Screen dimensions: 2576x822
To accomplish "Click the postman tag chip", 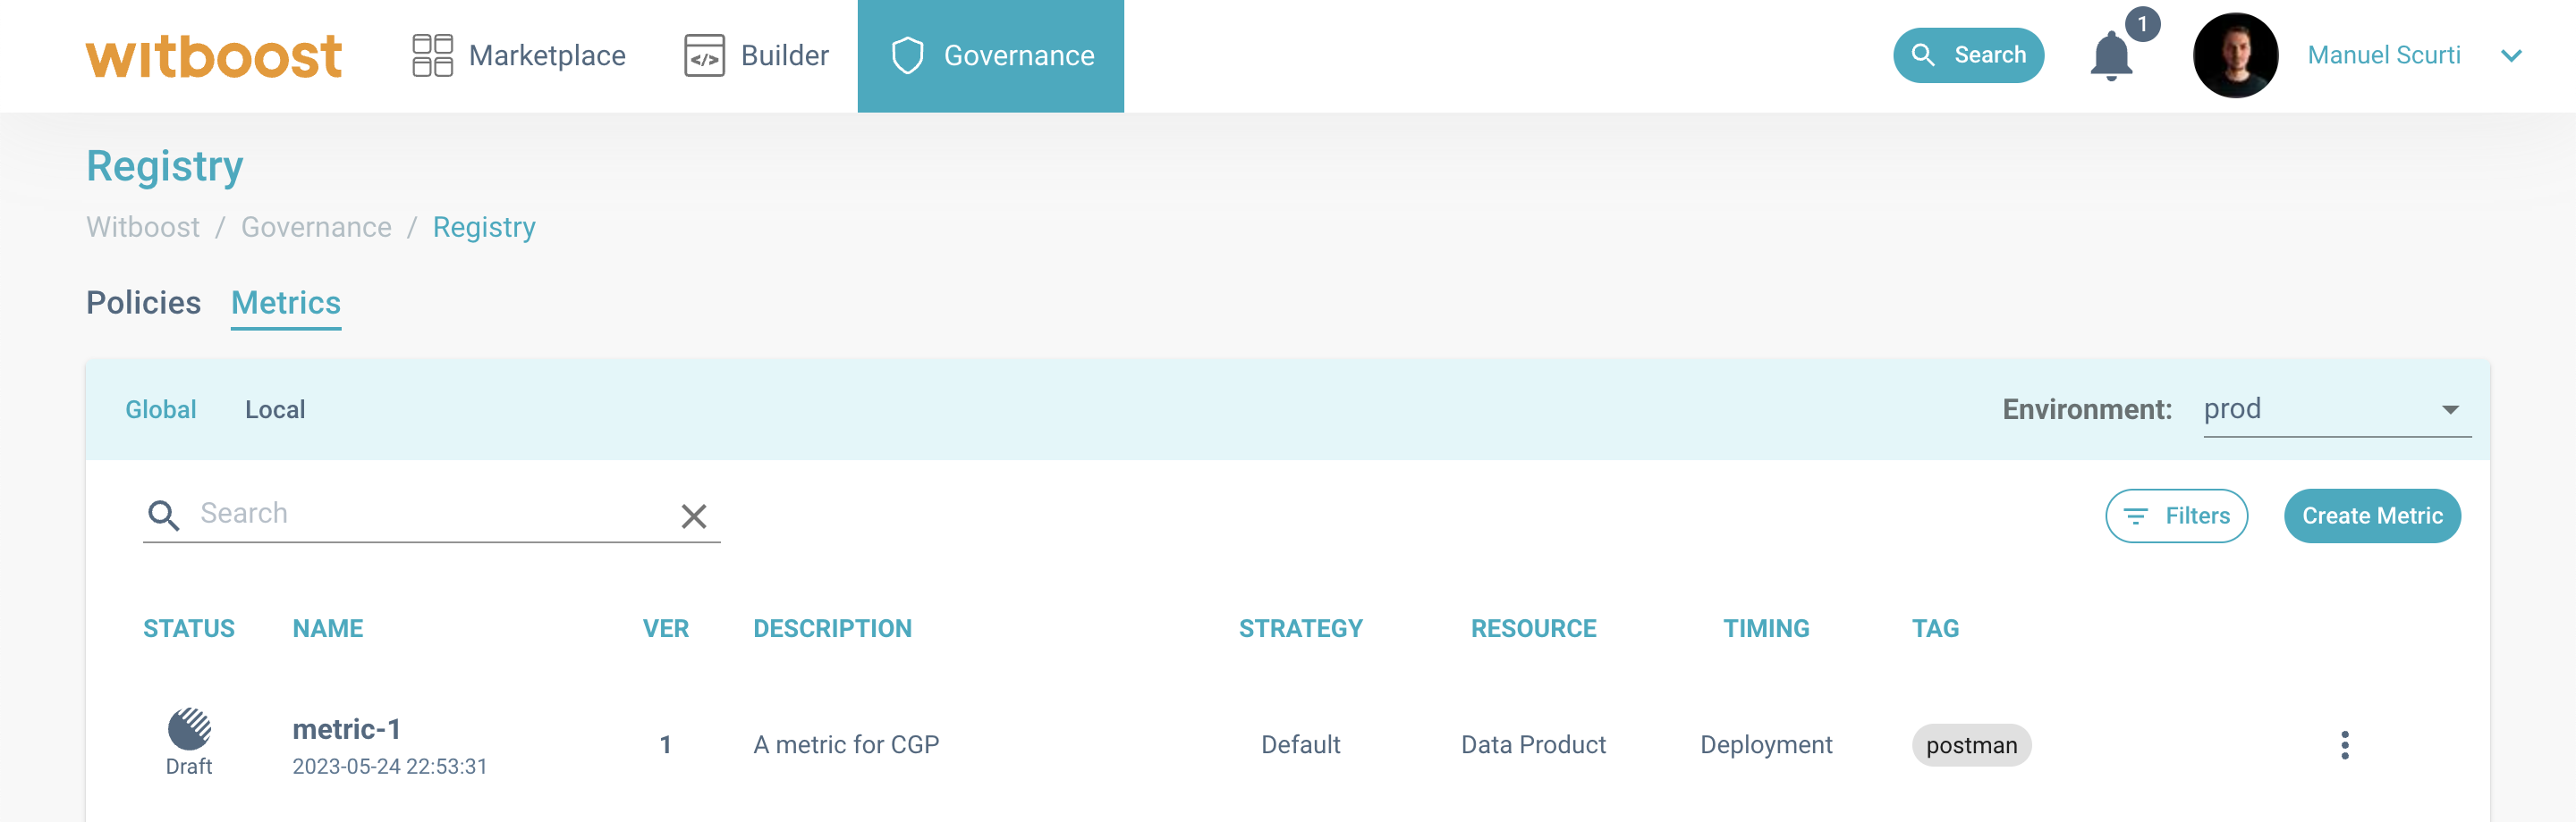I will coord(1971,745).
